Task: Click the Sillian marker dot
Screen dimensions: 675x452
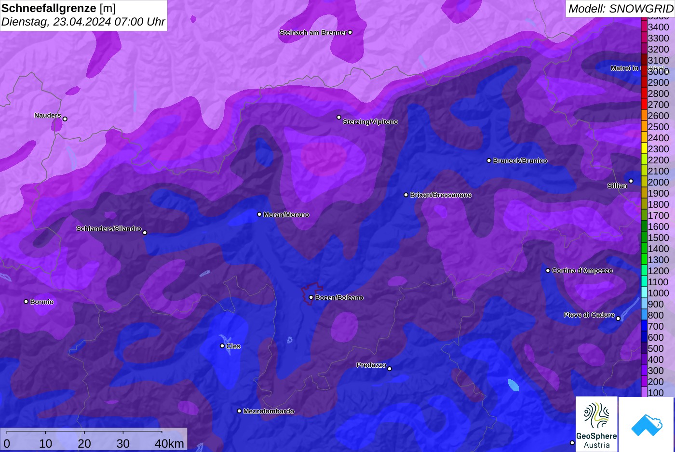Action: (631, 181)
